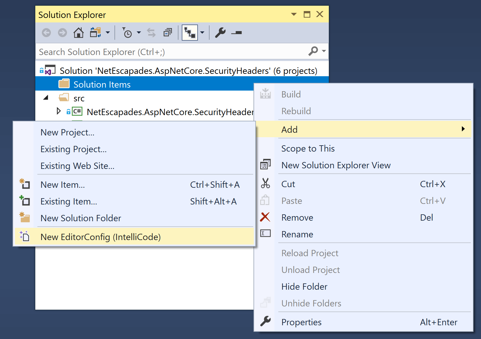Choose Paste from context menu
481x339 pixels.
364,201
